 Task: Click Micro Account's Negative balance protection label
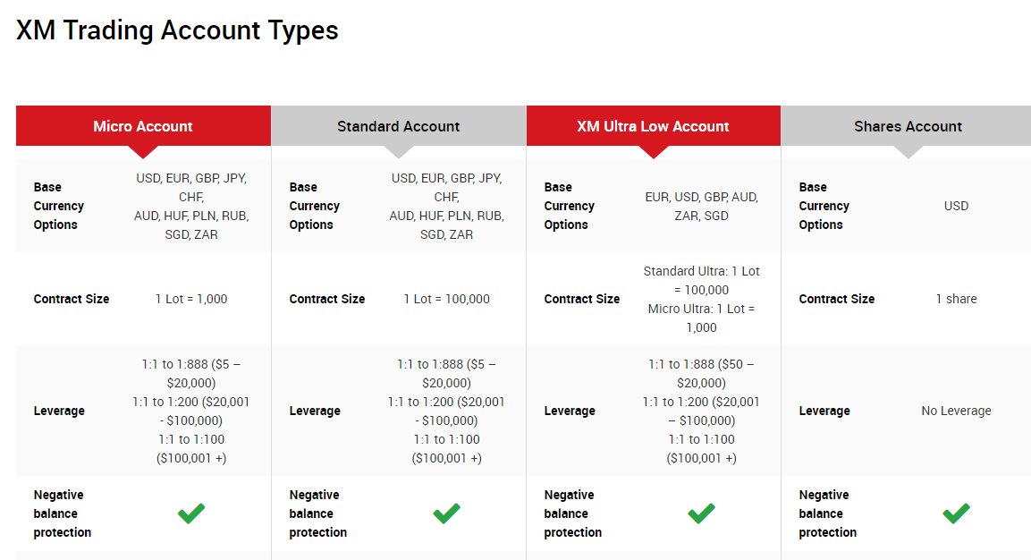click(63, 513)
